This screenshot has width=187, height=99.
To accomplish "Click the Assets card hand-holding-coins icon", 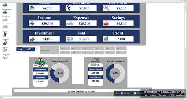I will pyautogui.click(x=32, y=8).
